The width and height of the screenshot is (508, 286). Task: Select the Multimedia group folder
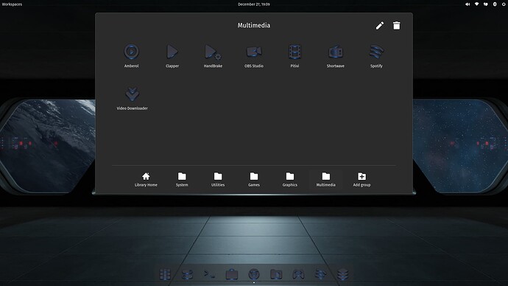[325, 179]
